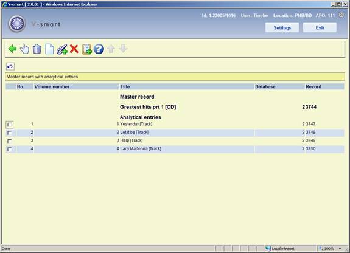350x253 pixels.
Task: Click the grayed move down arrow icon
Action: [123, 49]
